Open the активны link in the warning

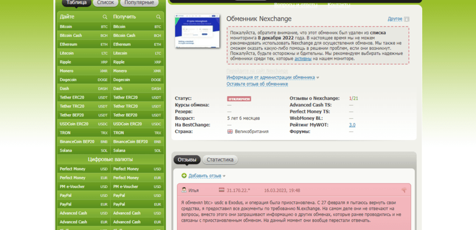[303, 58]
